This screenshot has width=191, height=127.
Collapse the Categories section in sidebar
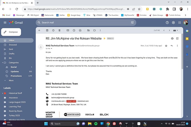[x=2, y=63]
